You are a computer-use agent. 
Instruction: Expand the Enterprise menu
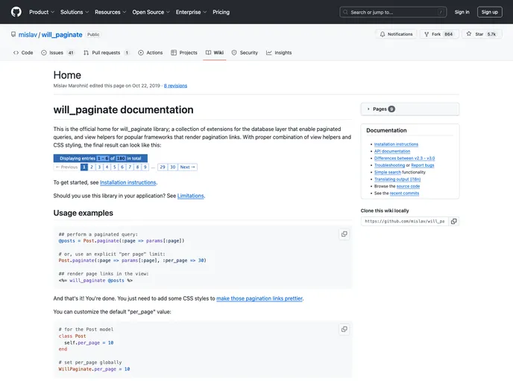coord(191,12)
